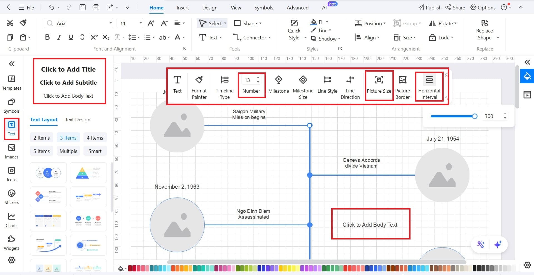Toggle italic formatting
The image size is (534, 275).
coord(59,37)
